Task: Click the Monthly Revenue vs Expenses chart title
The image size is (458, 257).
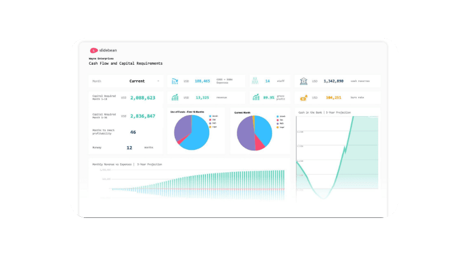Action: pos(127,164)
